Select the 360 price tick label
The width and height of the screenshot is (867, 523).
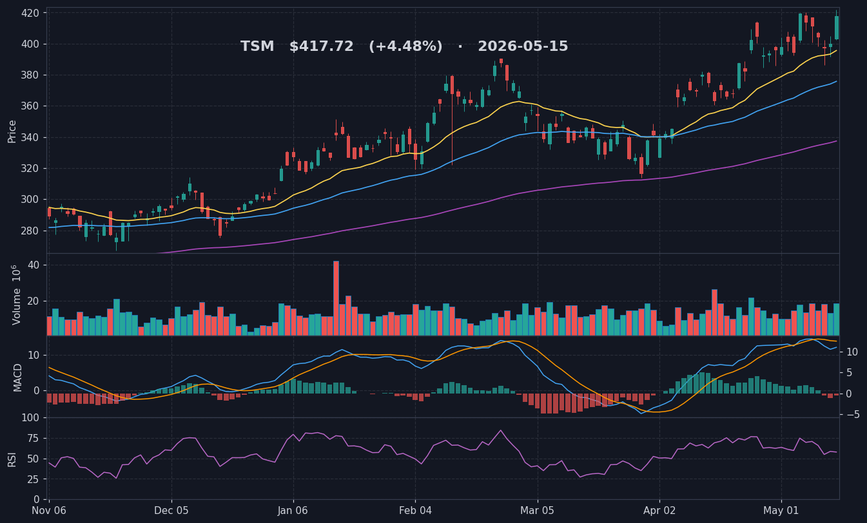click(30, 106)
